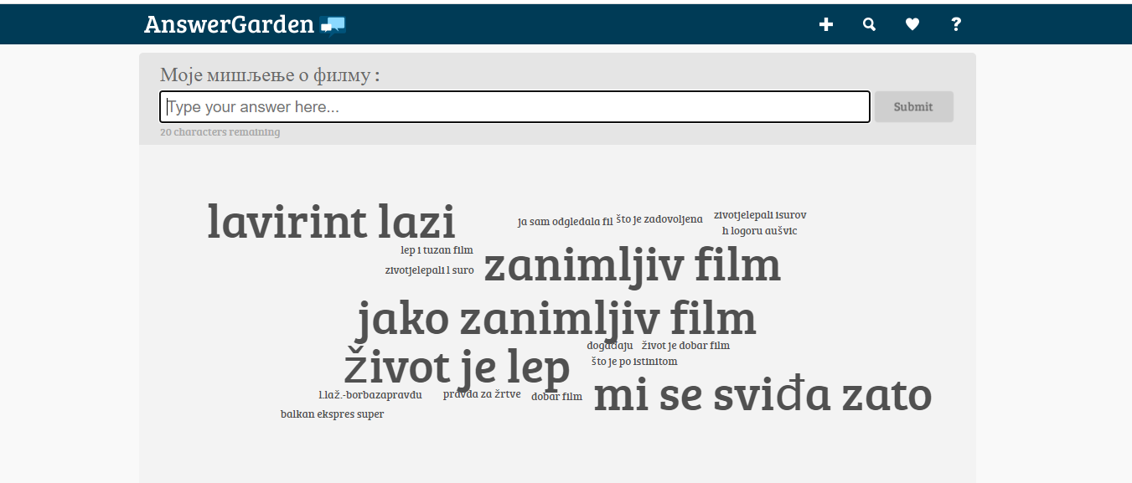
Task: Pick the small 'balkan ekspres super' answer
Action: pyautogui.click(x=332, y=414)
